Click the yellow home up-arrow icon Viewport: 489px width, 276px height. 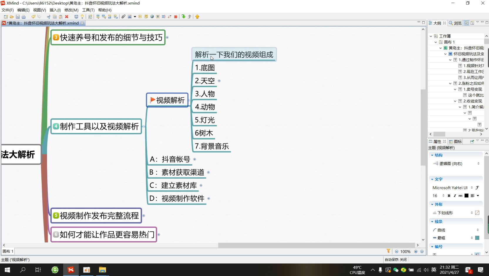coord(197,17)
